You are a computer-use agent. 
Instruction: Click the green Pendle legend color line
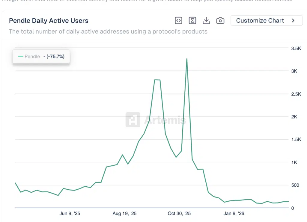pyautogui.click(x=20, y=57)
